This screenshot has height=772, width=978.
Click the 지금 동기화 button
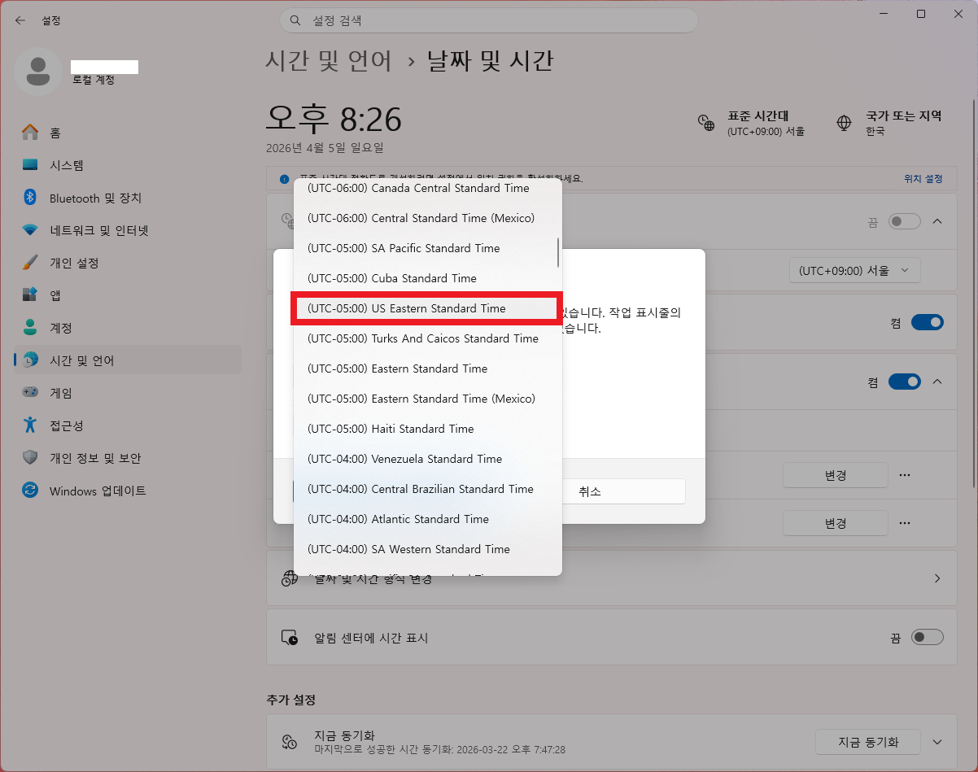[x=868, y=742]
